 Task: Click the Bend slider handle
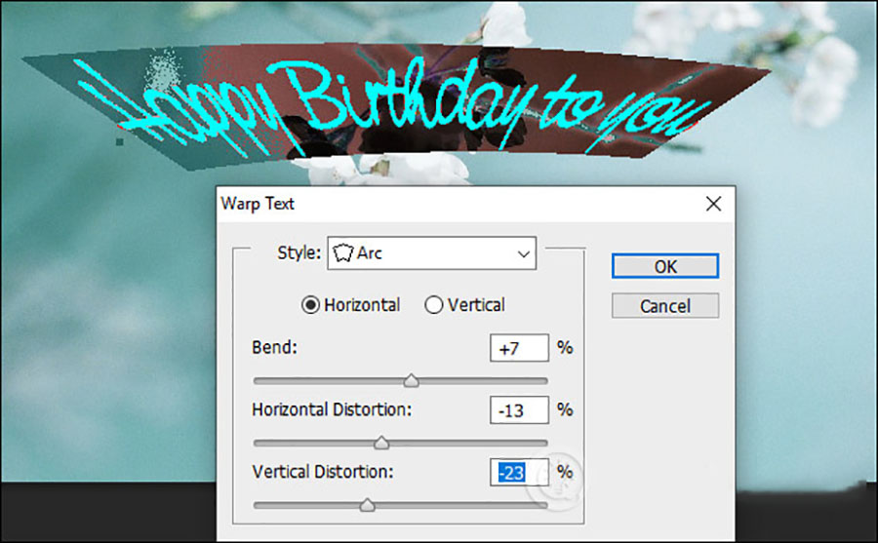click(411, 380)
